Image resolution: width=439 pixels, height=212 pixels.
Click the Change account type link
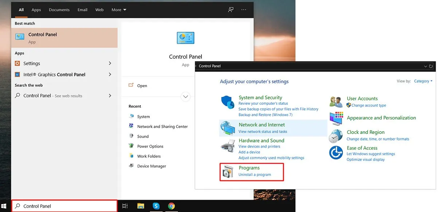[x=369, y=105]
